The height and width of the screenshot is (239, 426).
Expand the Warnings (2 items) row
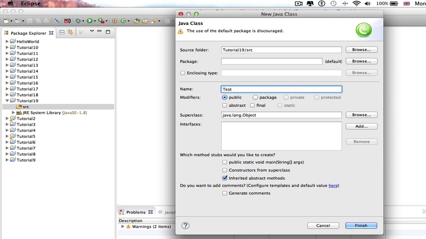coord(123,227)
